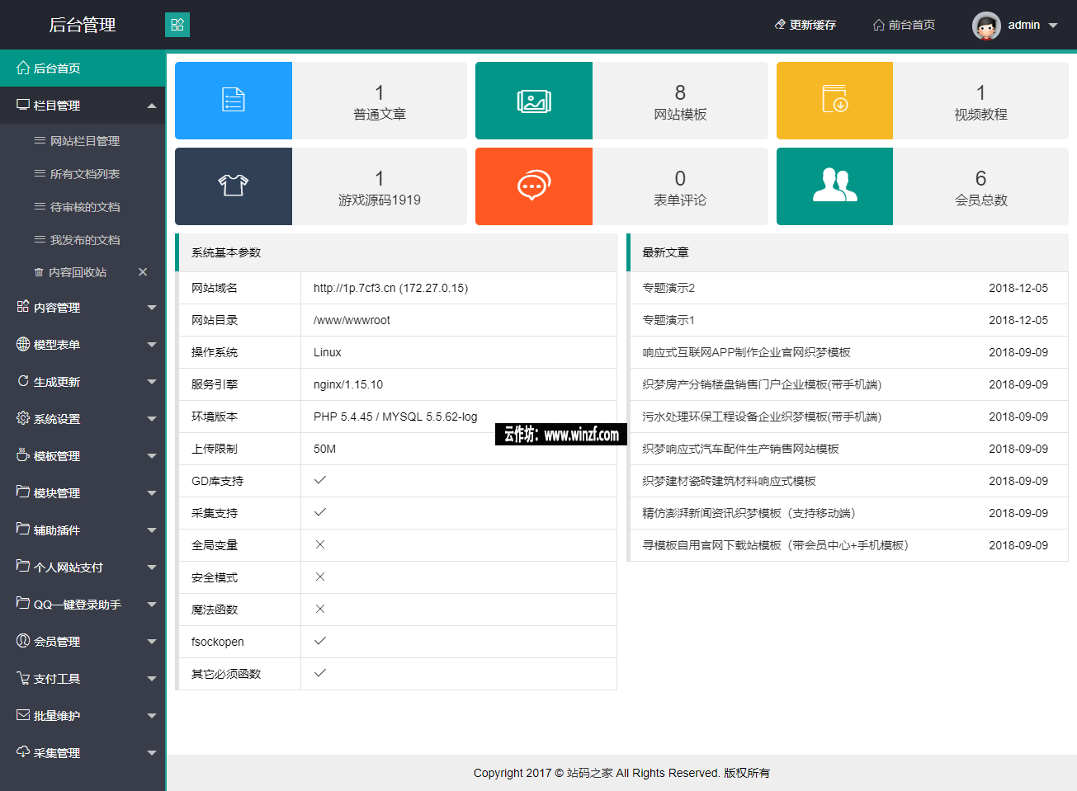Click the 支付工具 cart icon
1077x791 pixels.
point(23,678)
